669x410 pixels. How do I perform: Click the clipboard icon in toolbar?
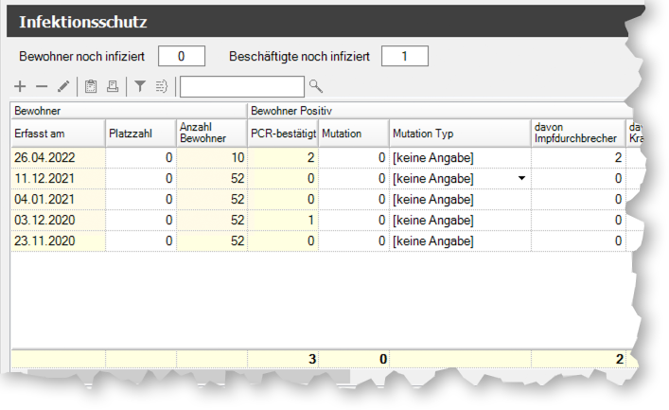tap(91, 87)
